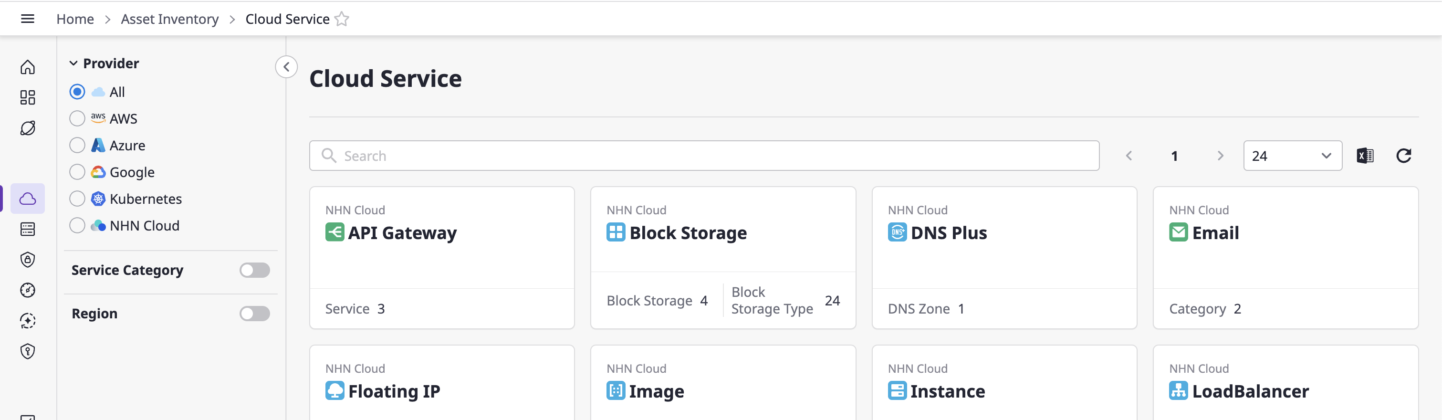Click Asset Inventory in the breadcrumb
This screenshot has height=420, width=1442.
pyautogui.click(x=169, y=19)
